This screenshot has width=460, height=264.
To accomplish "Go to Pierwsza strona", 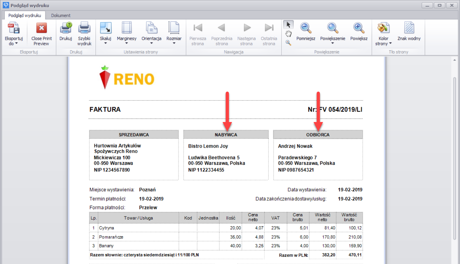I will tap(198, 28).
